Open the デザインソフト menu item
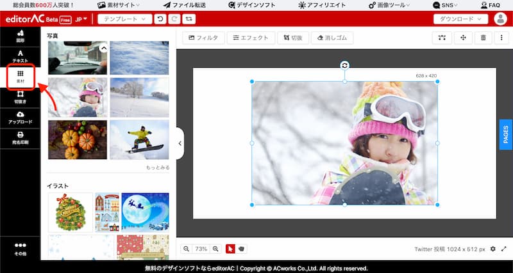 point(252,5)
